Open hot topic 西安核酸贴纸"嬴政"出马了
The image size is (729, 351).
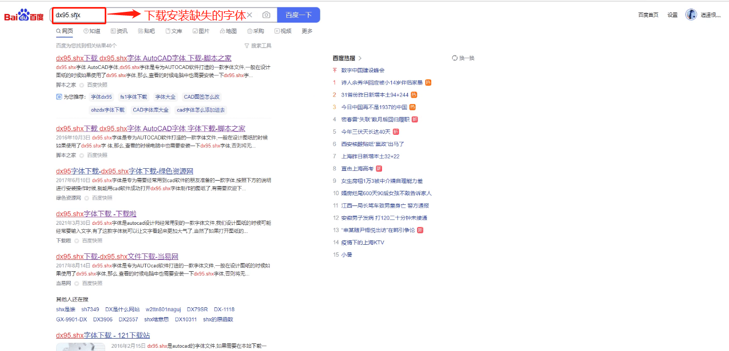point(372,144)
